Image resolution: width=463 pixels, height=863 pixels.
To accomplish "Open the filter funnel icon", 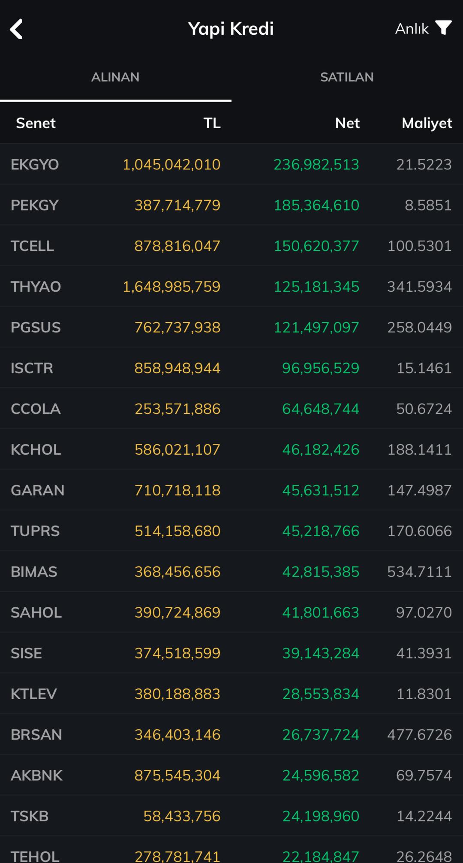I will 443,27.
